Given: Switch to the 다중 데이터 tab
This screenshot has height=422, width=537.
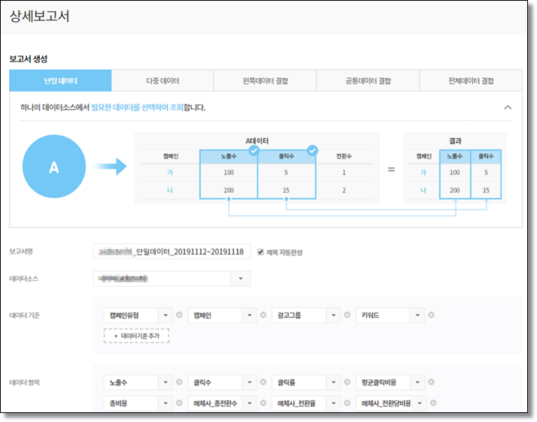Looking at the screenshot, I should pyautogui.click(x=162, y=80).
